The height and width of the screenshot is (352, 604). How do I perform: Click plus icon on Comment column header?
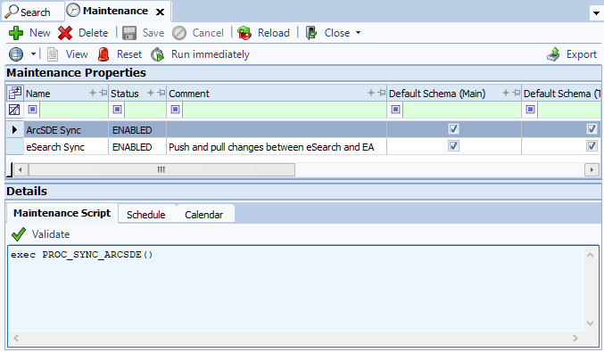pos(371,93)
